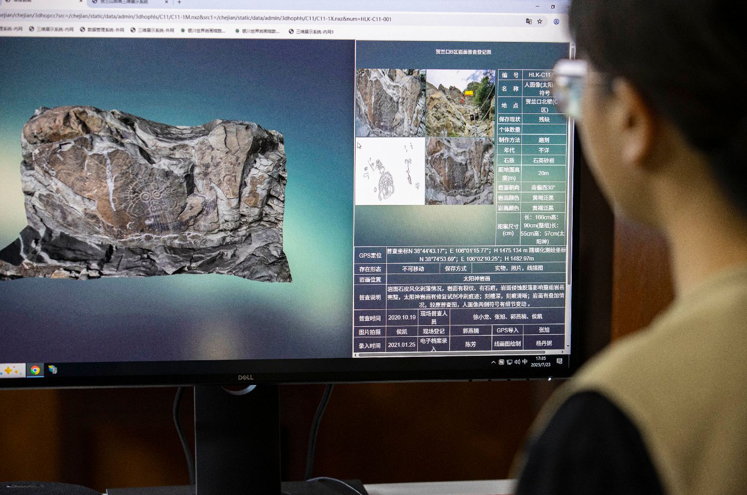Open the notification center icon

click(559, 361)
